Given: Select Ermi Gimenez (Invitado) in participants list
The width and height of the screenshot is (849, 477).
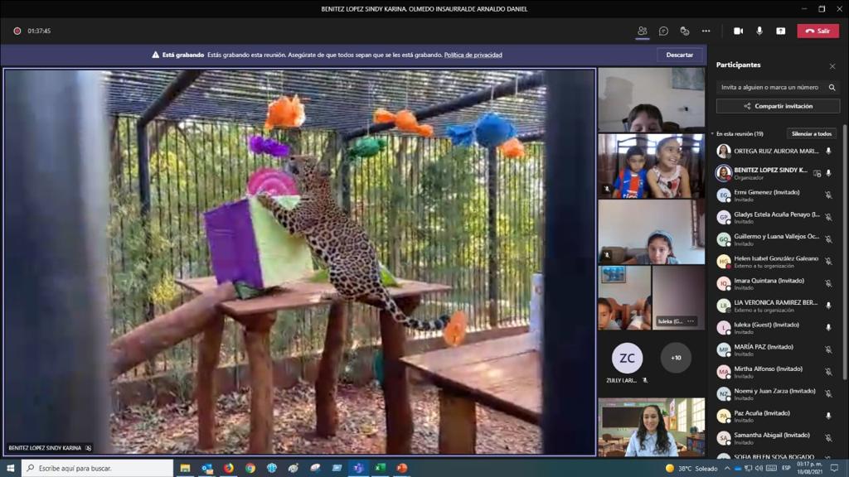Looking at the screenshot, I should 776,195.
